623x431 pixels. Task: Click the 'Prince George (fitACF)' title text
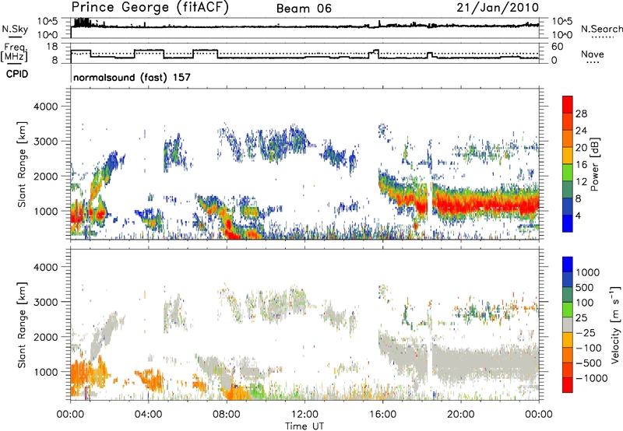click(150, 7)
